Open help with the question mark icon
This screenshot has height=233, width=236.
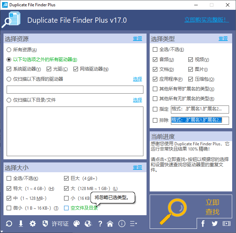click(100, 224)
